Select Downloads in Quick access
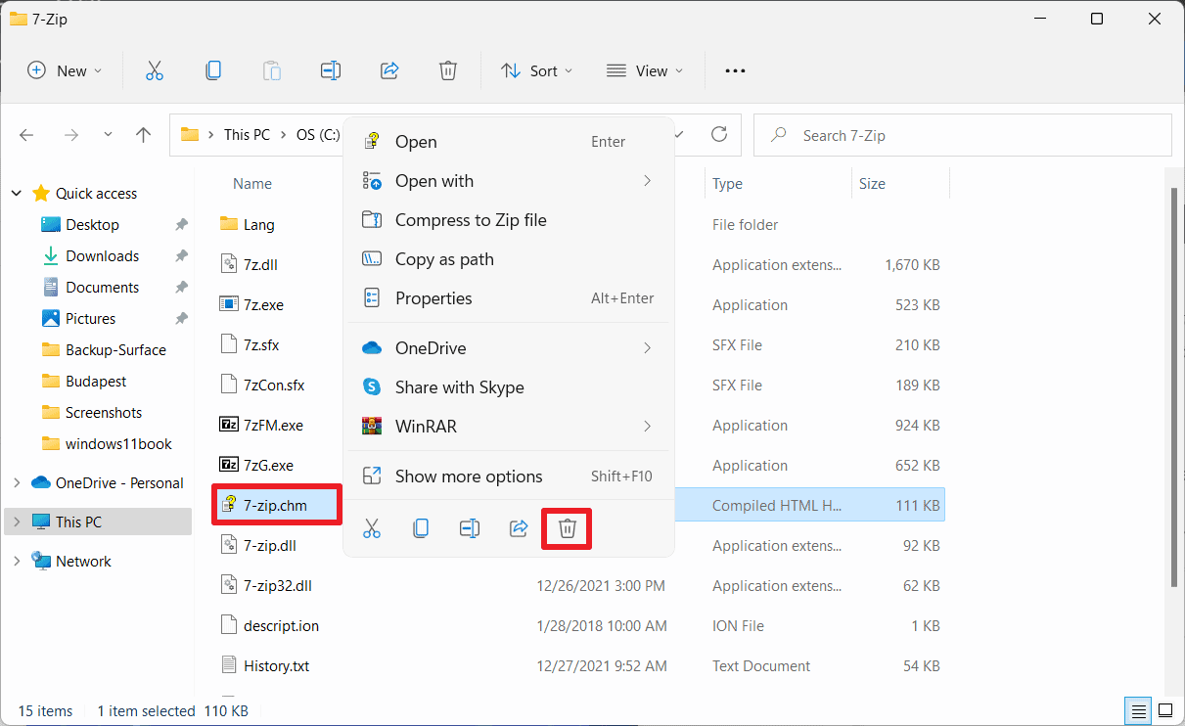 click(102, 256)
